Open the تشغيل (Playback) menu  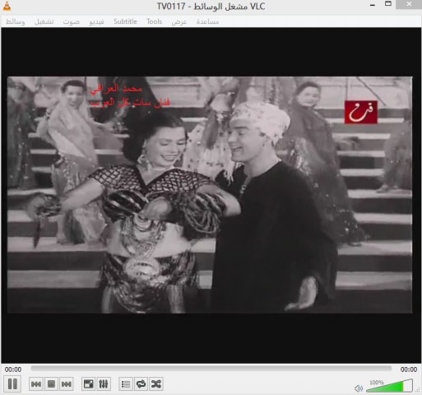(x=44, y=21)
